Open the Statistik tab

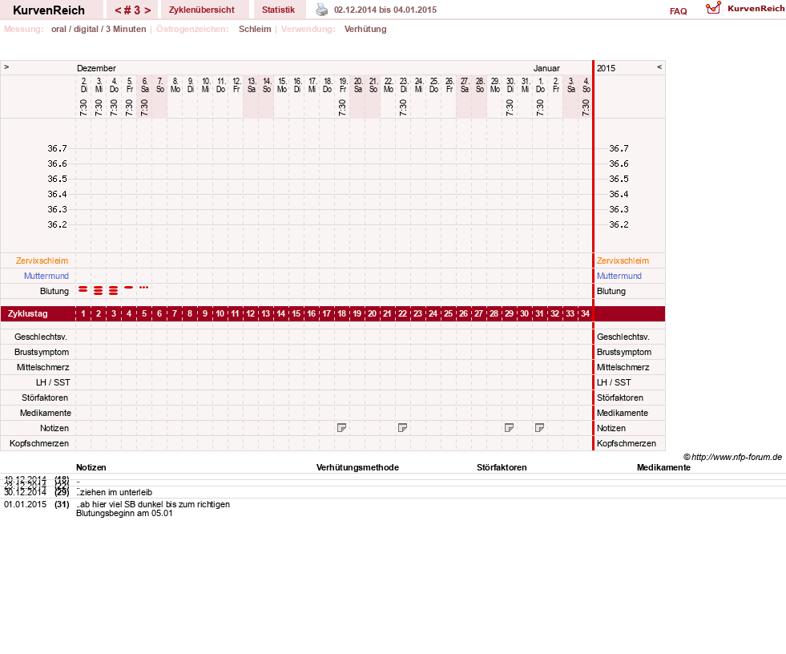(x=278, y=10)
